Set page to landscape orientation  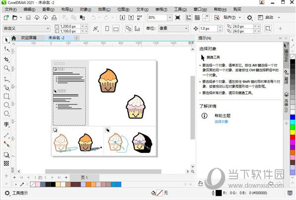[x=116, y=29]
